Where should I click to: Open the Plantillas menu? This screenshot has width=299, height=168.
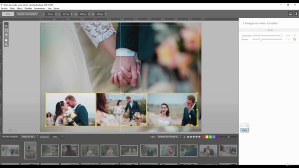point(28,8)
